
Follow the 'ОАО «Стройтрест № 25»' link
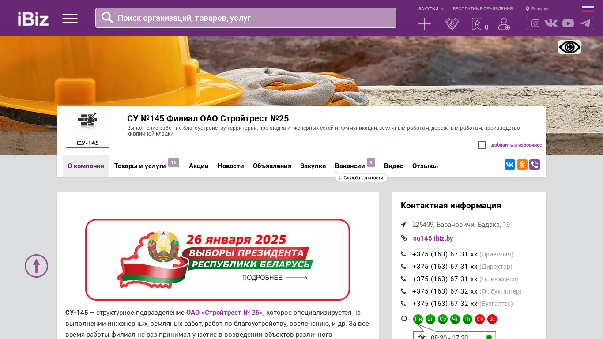225,313
